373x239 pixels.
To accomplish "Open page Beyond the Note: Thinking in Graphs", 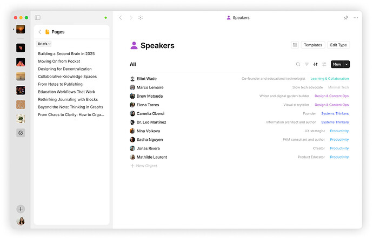I will pyautogui.click(x=70, y=107).
